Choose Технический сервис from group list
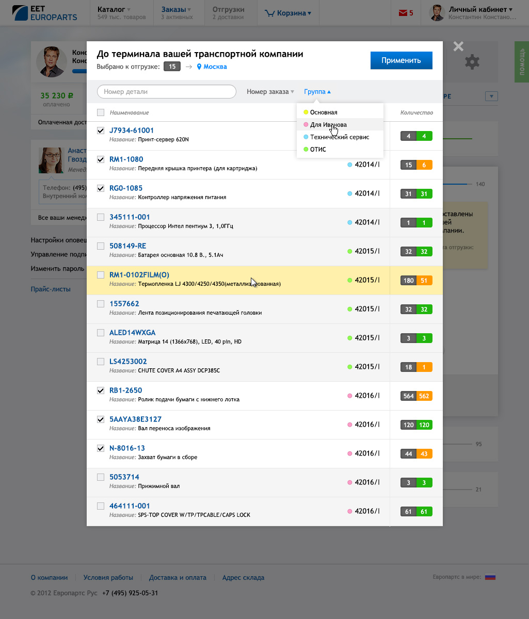The width and height of the screenshot is (529, 619). click(x=339, y=137)
